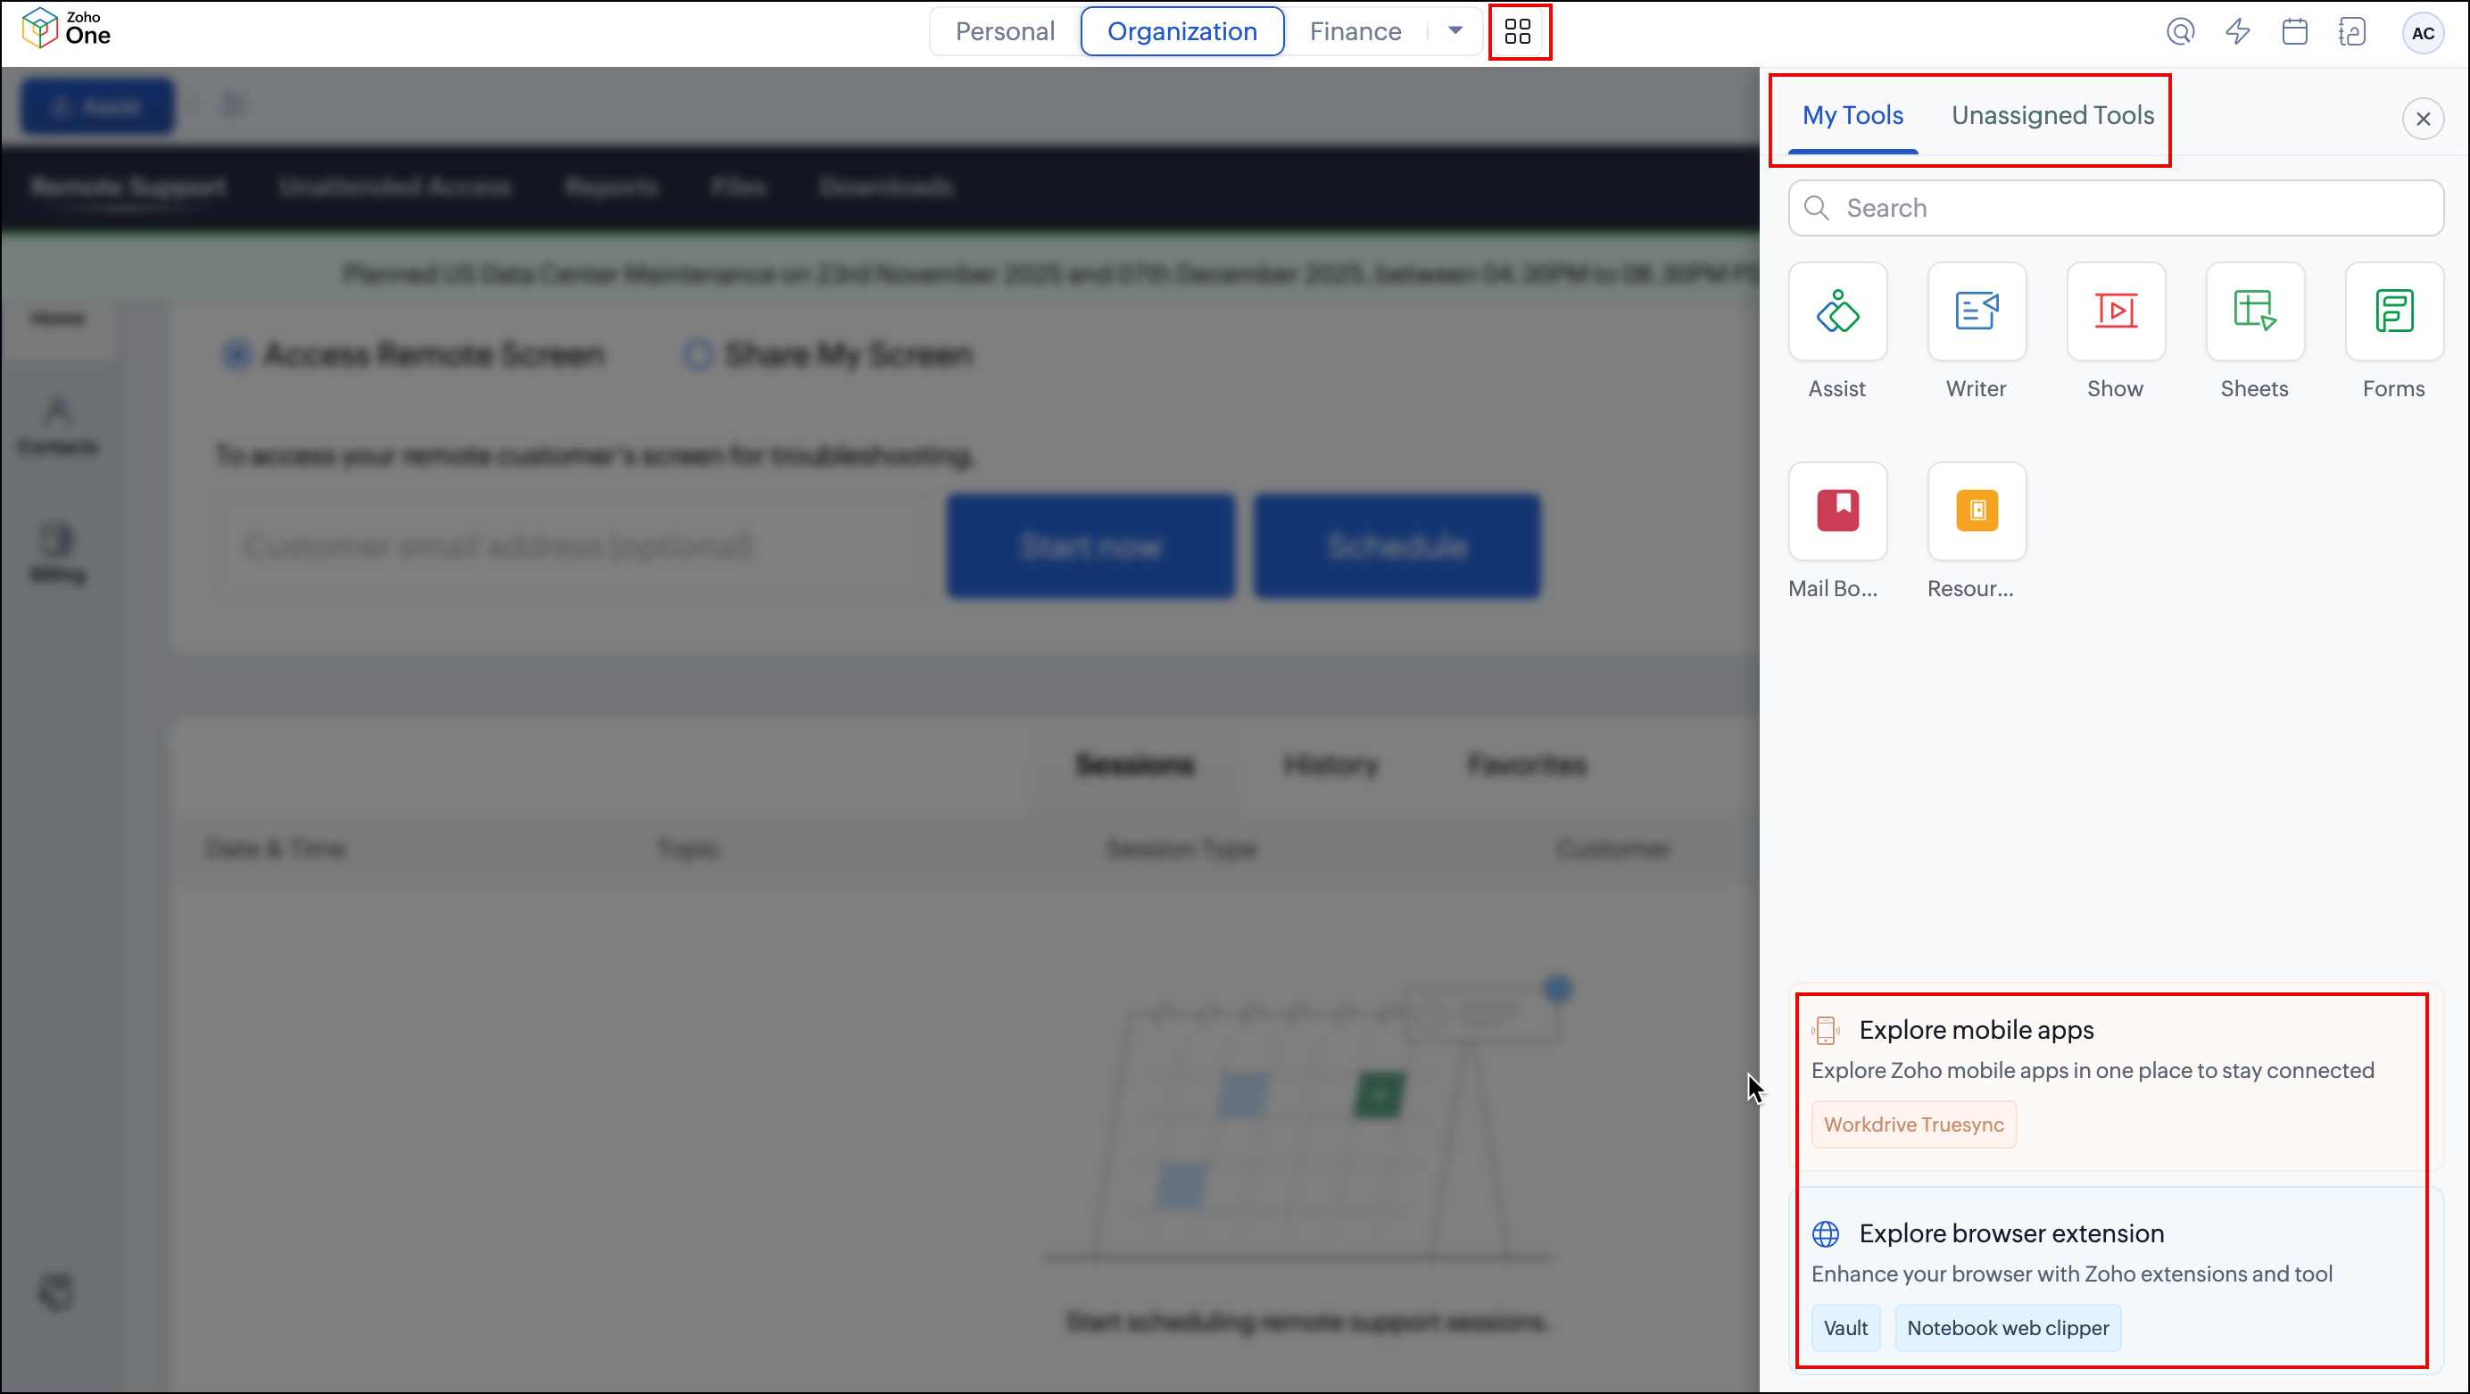Open the AC profile avatar
The image size is (2470, 1394).
click(2422, 34)
